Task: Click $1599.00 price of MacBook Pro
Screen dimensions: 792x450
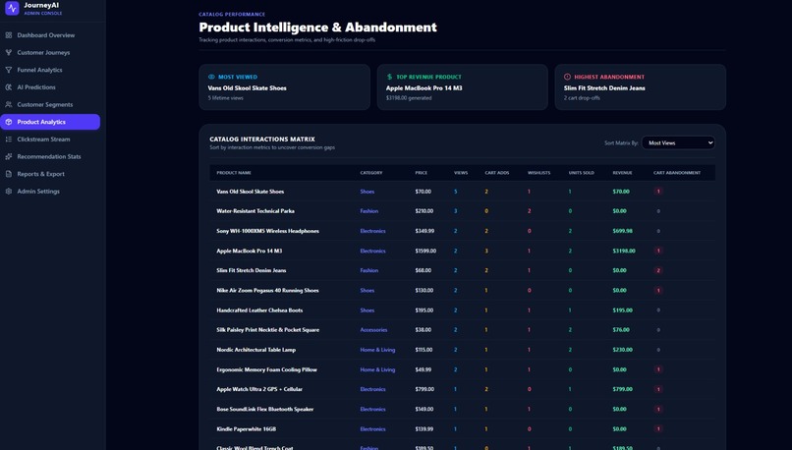Action: pos(425,251)
